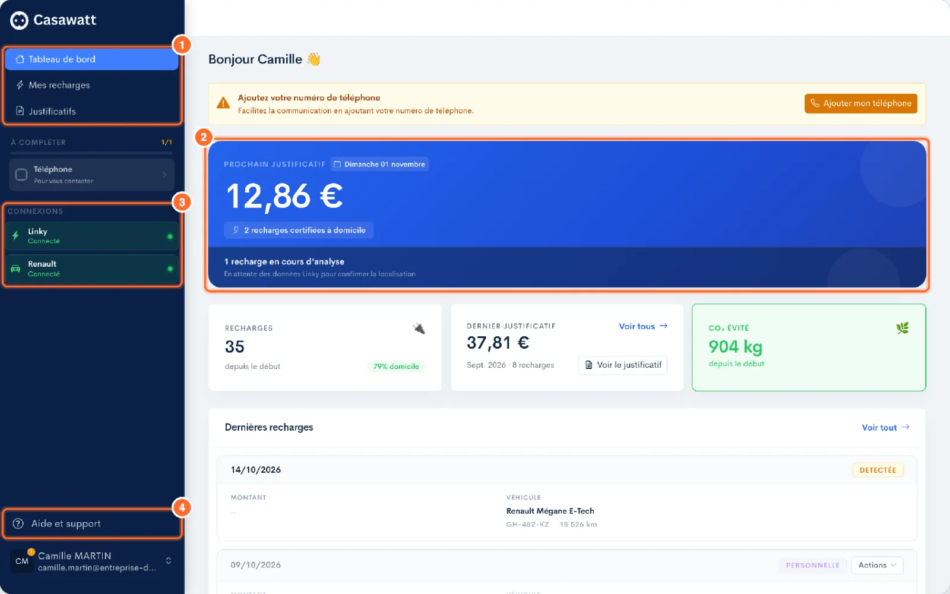Click the Casawatt logo icon

pos(19,20)
